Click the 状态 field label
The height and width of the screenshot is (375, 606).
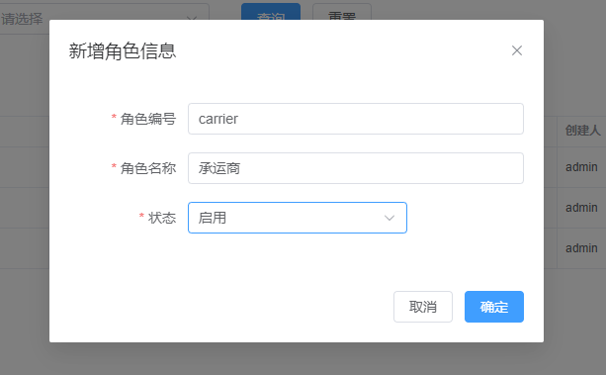click(x=162, y=218)
